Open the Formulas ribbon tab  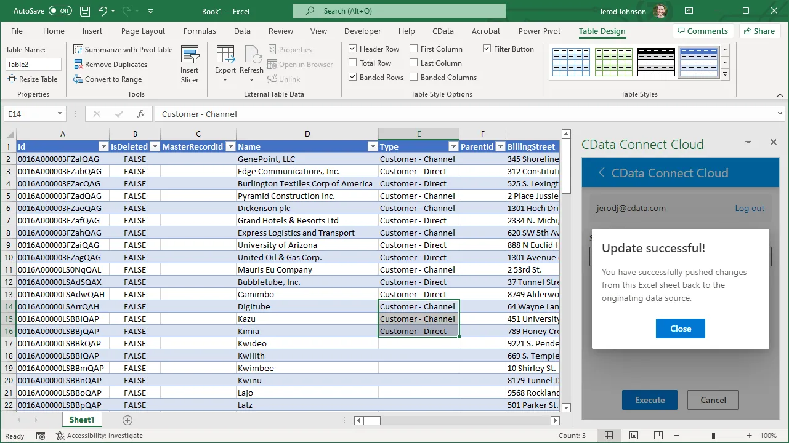200,31
